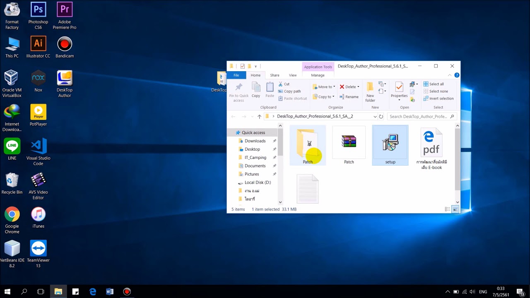Open Recycle Bin on desktop

click(12, 184)
